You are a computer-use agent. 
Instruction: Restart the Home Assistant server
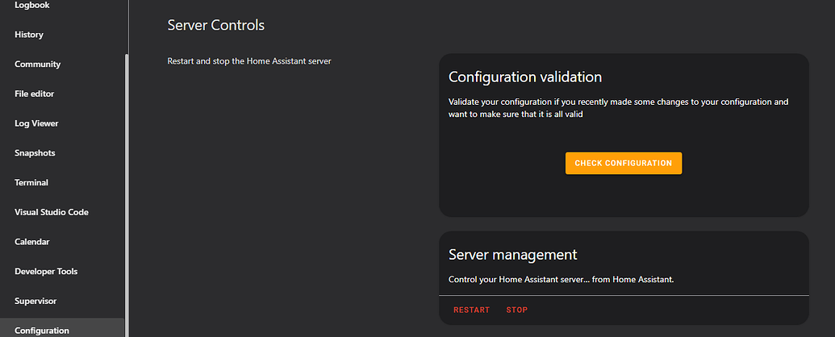point(471,310)
